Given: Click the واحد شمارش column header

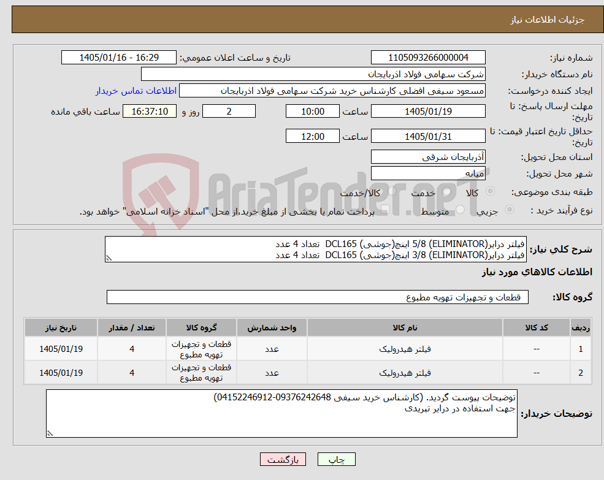Looking at the screenshot, I should pos(272,327).
